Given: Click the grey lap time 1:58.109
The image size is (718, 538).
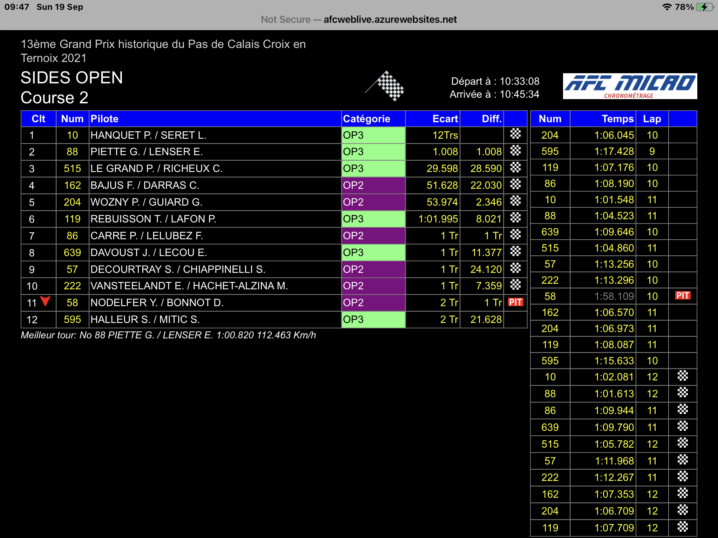Looking at the screenshot, I should (x=614, y=296).
